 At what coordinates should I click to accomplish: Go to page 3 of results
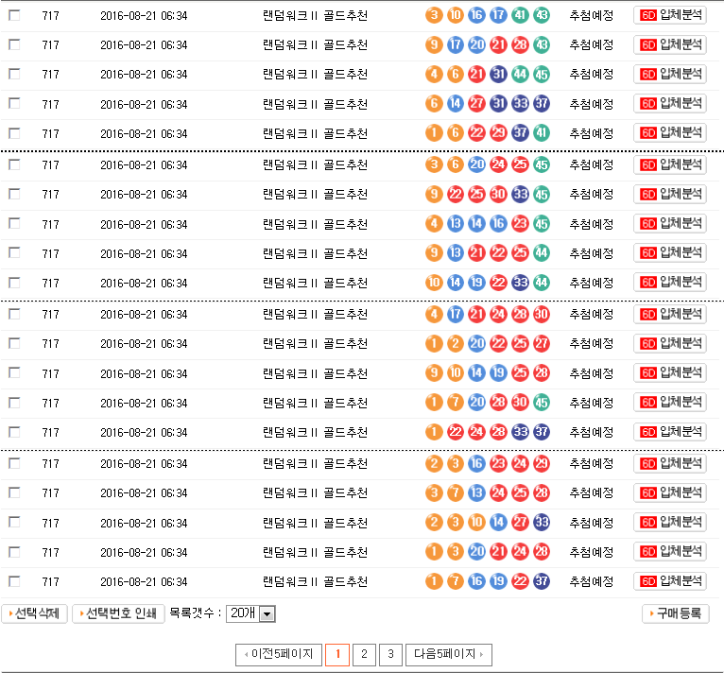point(390,654)
